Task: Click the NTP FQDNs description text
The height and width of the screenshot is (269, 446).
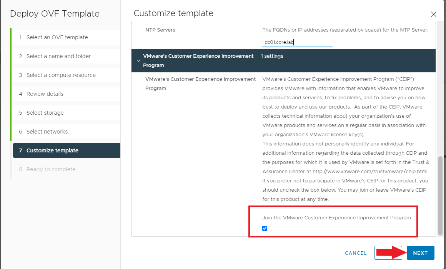Action: tap(345, 30)
